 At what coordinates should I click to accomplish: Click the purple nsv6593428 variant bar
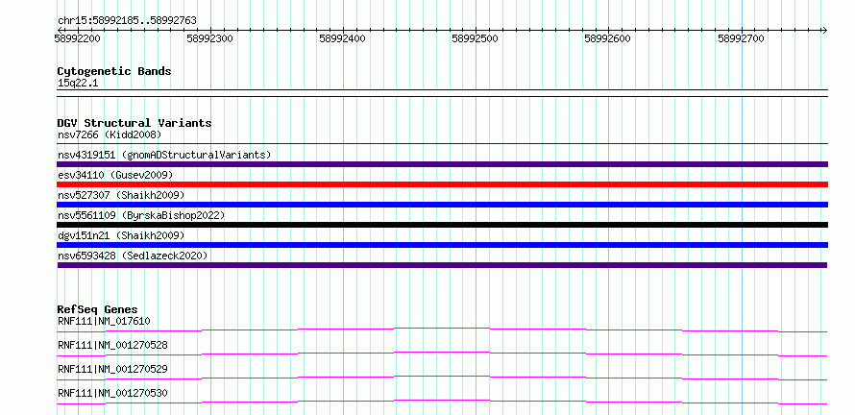442,265
